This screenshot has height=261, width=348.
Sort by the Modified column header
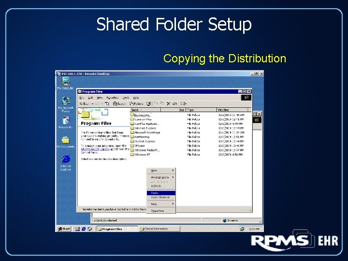tap(232, 110)
